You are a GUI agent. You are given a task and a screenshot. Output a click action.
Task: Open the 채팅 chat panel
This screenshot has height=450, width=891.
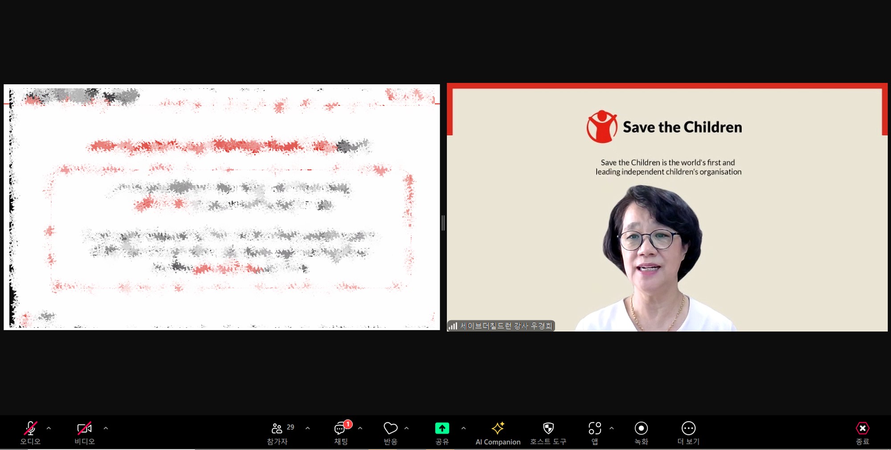[x=341, y=433]
